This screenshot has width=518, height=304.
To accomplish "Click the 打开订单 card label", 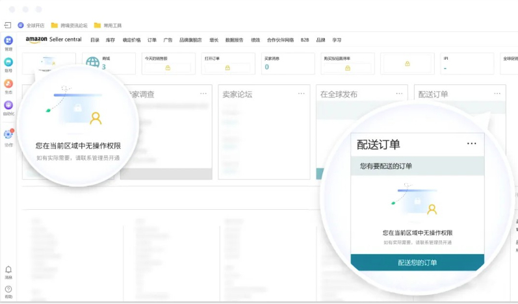I will pos(212,58).
